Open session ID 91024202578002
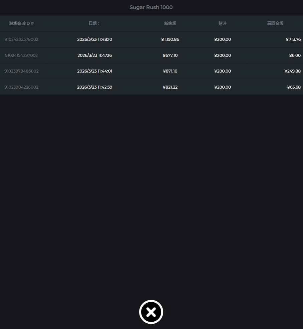The image size is (303, 329). 21,39
